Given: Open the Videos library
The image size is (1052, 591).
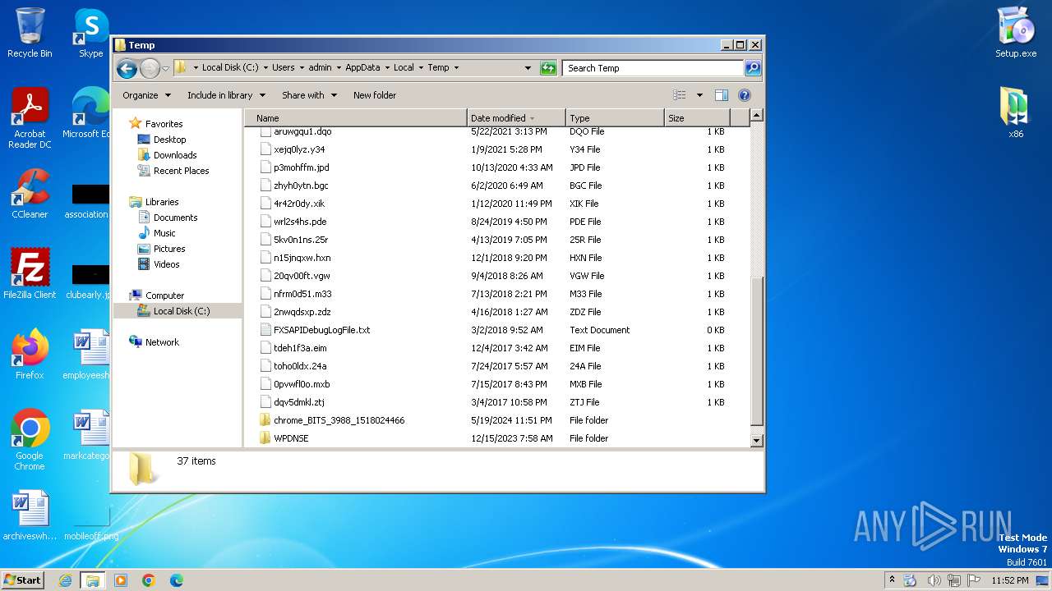Looking at the screenshot, I should click(x=166, y=264).
